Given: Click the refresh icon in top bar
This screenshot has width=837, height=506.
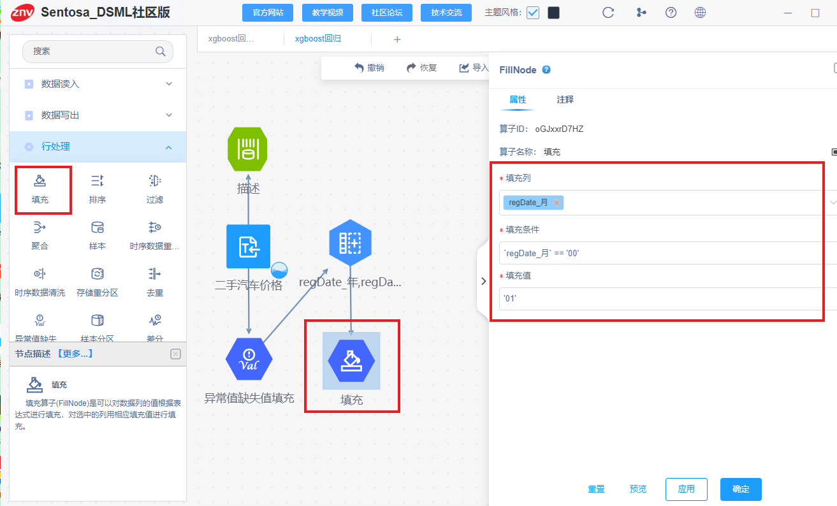Looking at the screenshot, I should coord(608,13).
